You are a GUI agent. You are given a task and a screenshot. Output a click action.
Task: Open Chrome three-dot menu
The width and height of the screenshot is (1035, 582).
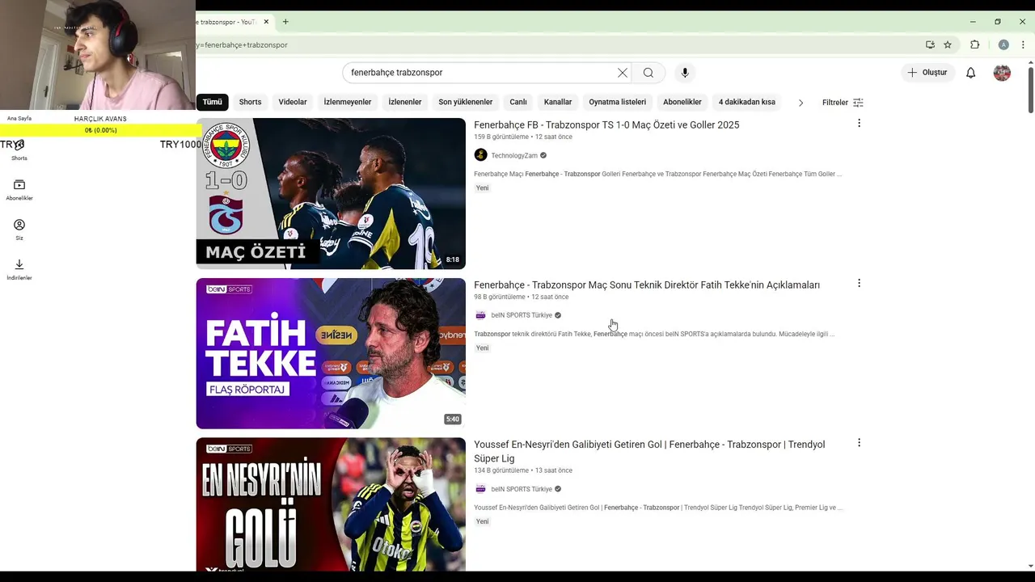1023,45
